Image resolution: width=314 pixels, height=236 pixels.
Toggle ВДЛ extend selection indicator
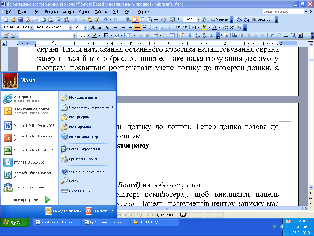click(140, 215)
